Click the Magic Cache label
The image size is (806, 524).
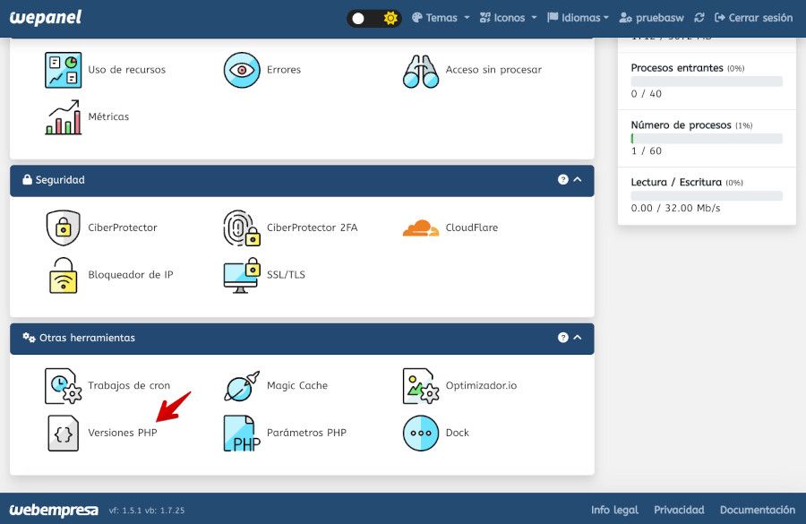[x=297, y=385]
